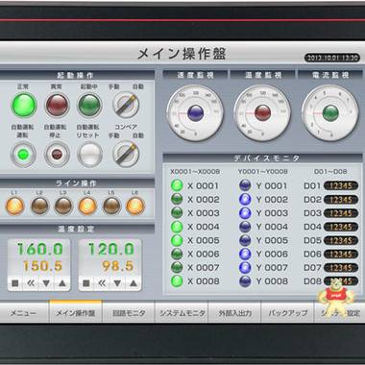Click the X 0003 lamp
The height and width of the screenshot is (365, 365).
pos(177,213)
